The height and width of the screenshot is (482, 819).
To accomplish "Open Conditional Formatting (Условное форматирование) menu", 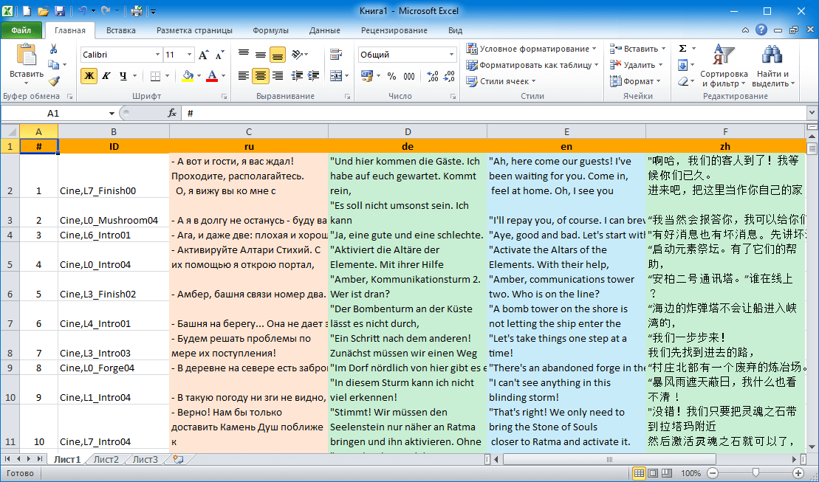I will [x=531, y=49].
